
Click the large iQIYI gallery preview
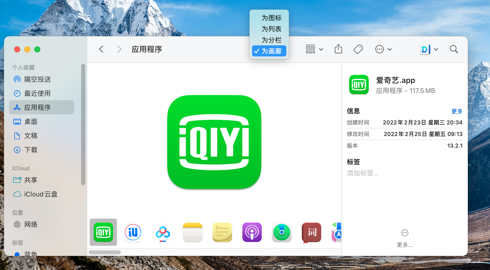coord(214,142)
